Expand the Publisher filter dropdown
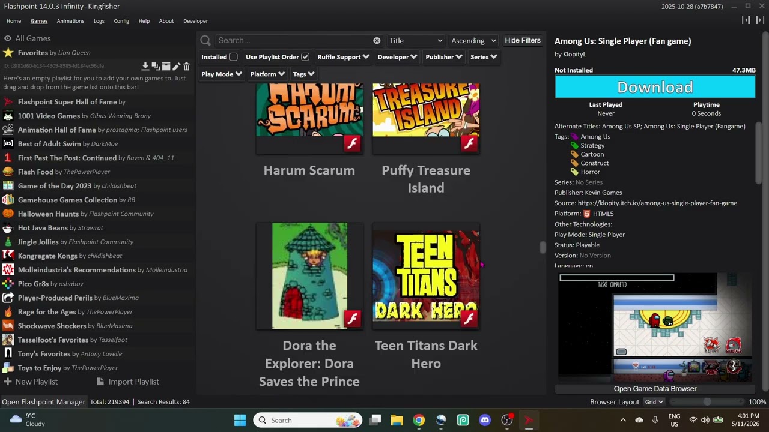769x432 pixels. coord(443,57)
